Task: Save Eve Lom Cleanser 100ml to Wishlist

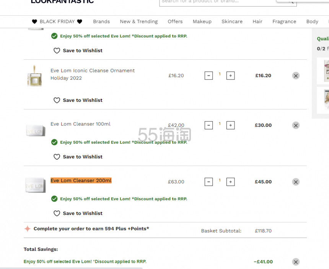Action: [x=78, y=157]
